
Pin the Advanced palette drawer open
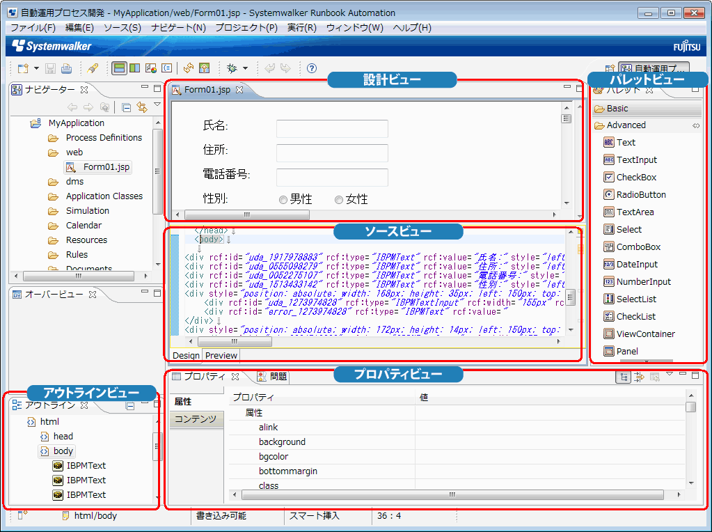tap(696, 126)
